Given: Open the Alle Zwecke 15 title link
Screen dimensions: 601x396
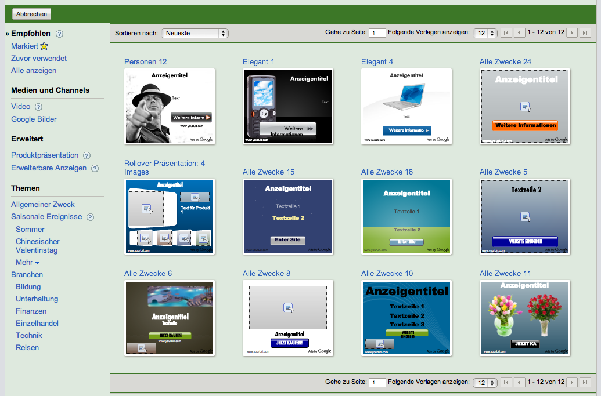Looking at the screenshot, I should pyautogui.click(x=269, y=172).
